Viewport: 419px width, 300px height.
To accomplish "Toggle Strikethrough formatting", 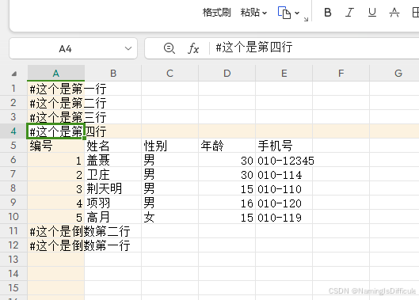I will tap(394, 13).
